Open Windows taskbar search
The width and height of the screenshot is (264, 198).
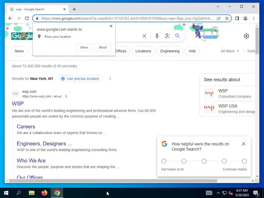(x=19, y=193)
